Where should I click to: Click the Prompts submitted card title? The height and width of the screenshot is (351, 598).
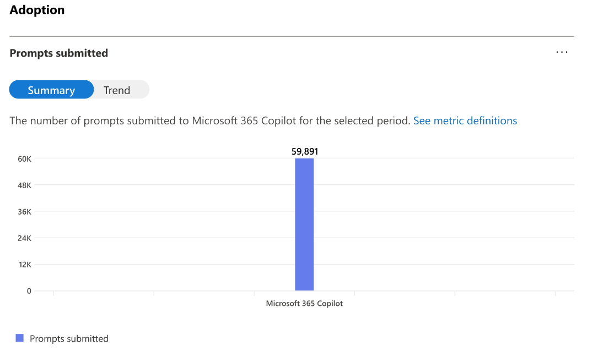pos(59,53)
